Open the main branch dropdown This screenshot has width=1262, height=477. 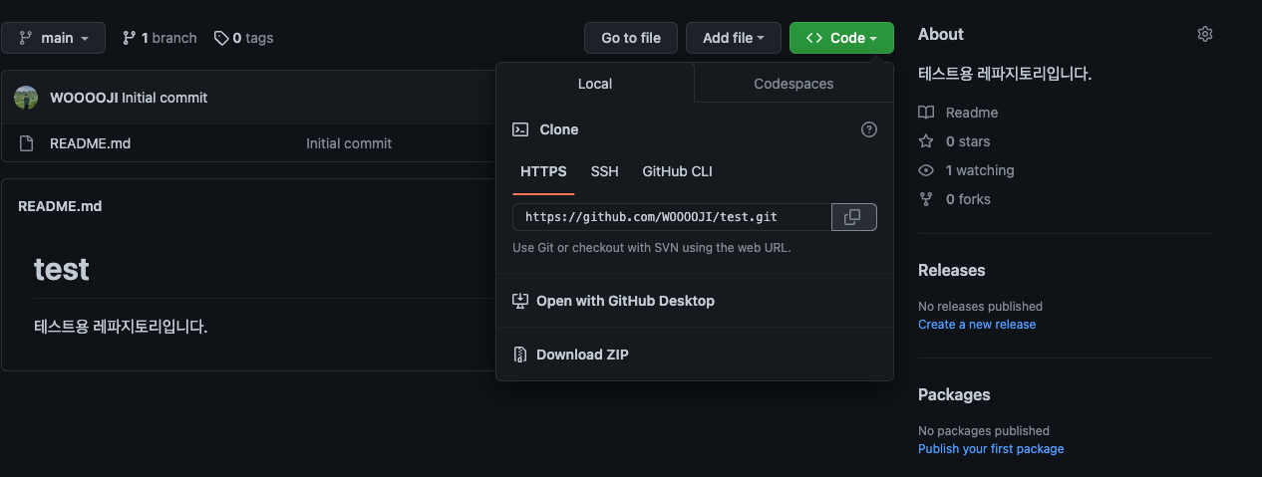click(53, 38)
